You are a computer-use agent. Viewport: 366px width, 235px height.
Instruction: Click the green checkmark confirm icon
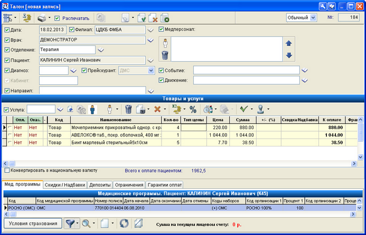[x=244, y=109]
